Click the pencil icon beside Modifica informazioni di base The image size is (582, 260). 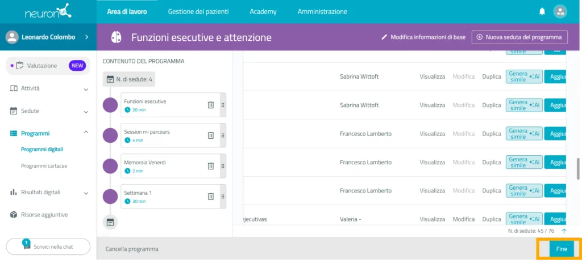(x=384, y=37)
